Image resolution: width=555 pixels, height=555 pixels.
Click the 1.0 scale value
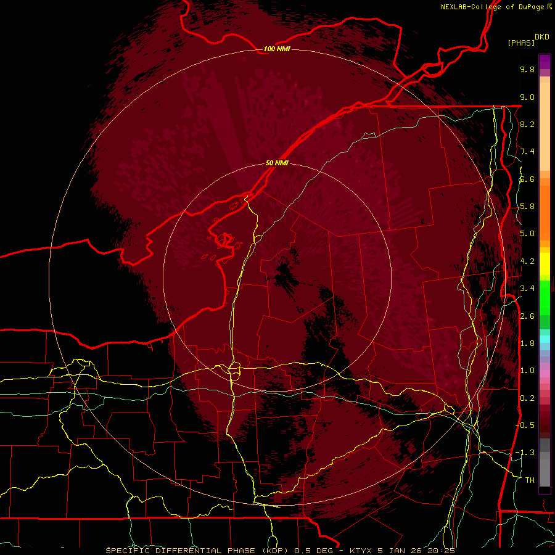[x=527, y=371]
